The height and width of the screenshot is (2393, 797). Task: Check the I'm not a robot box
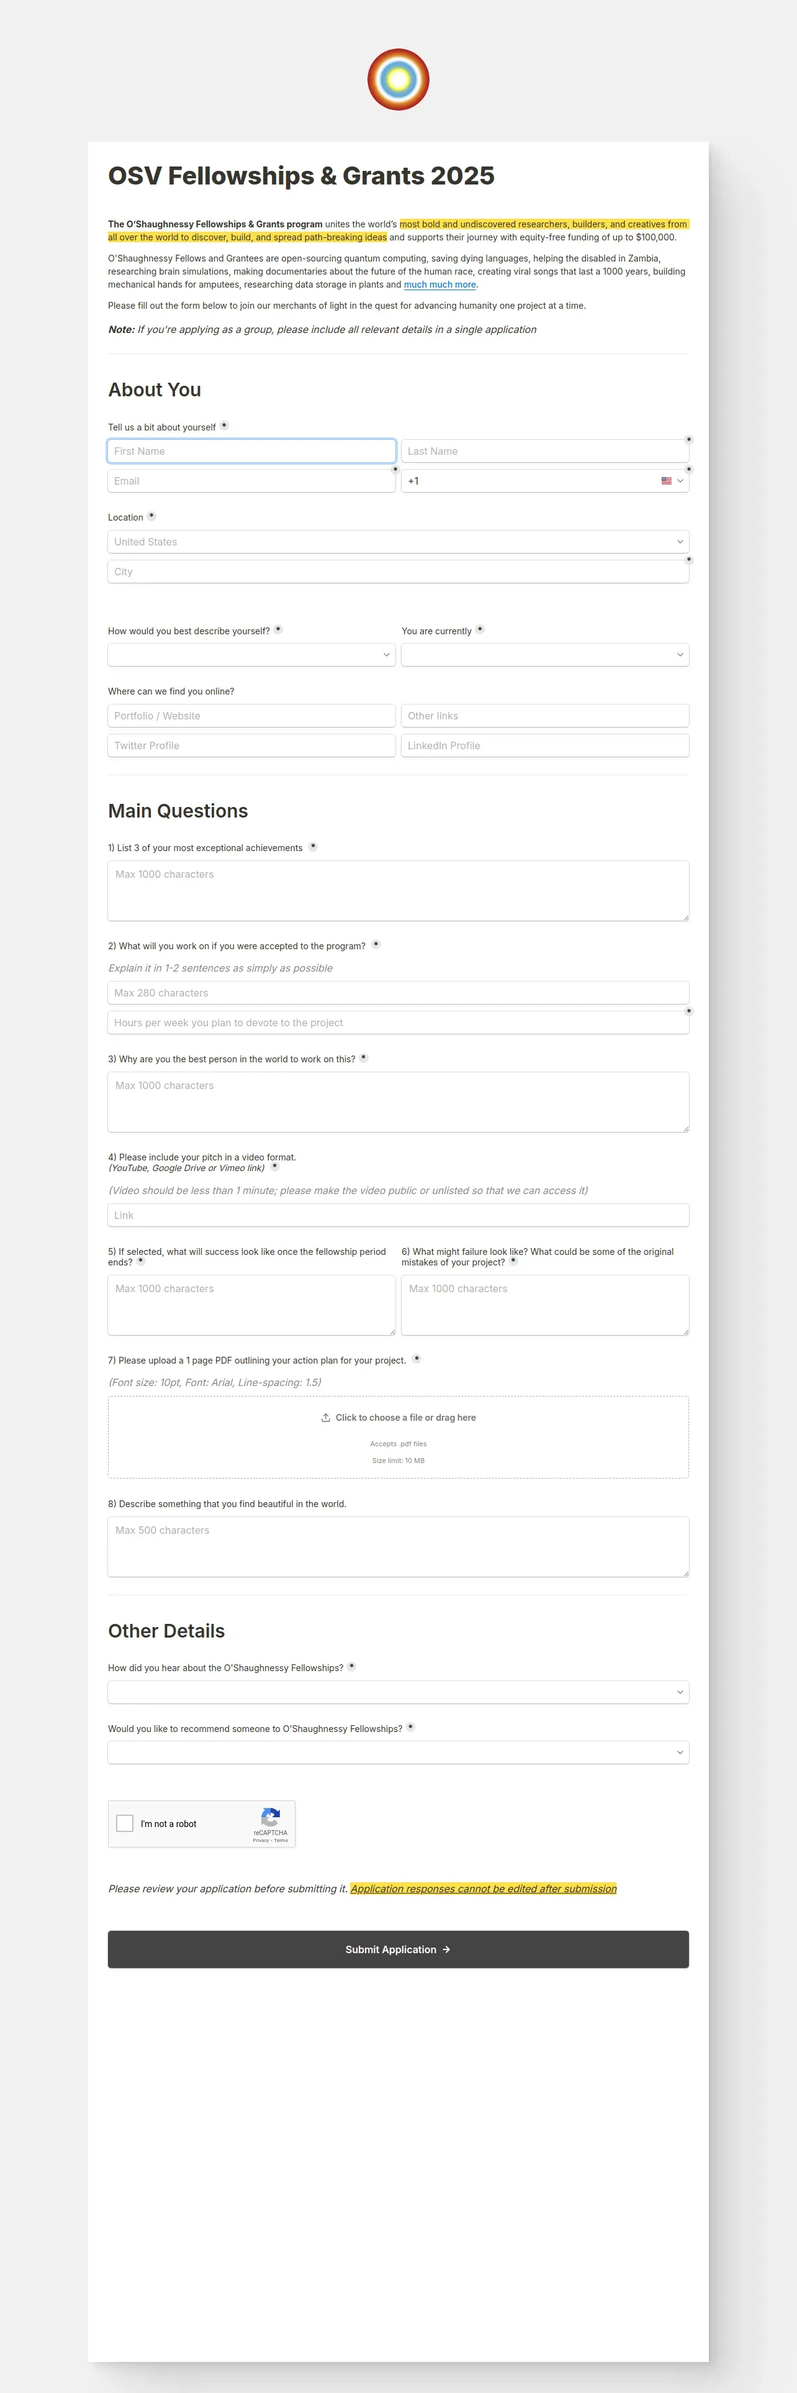pyautogui.click(x=124, y=1823)
